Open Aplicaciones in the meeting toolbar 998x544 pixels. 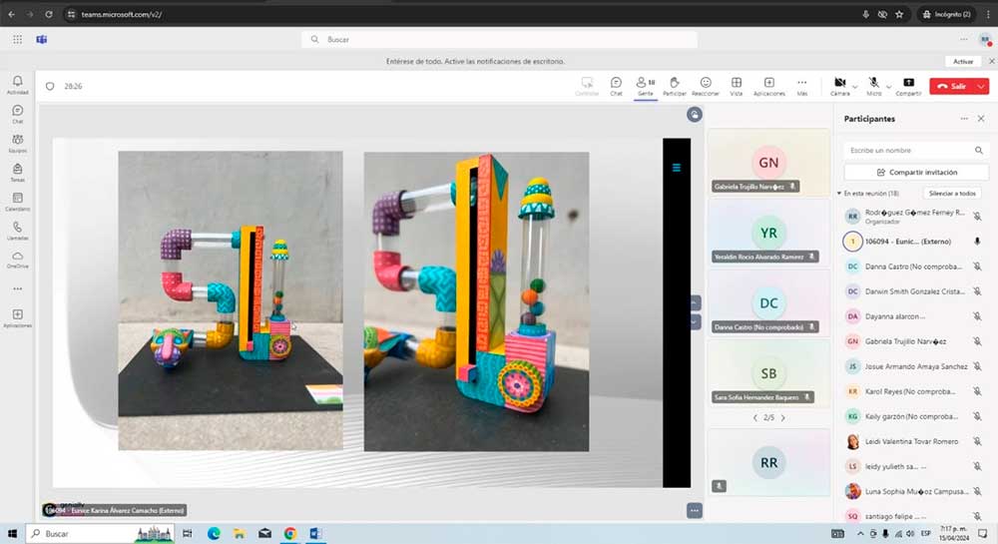768,85
